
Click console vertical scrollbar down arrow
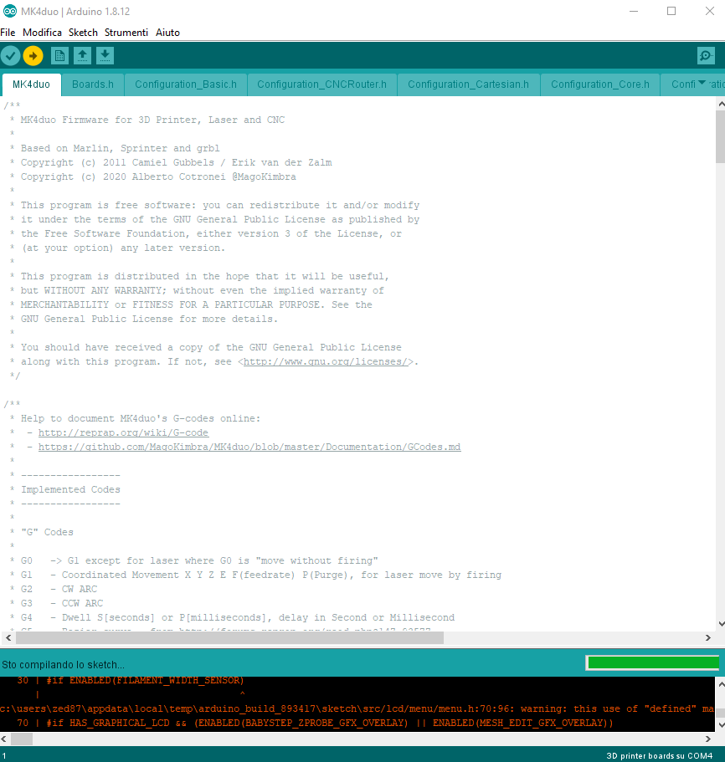point(721,724)
